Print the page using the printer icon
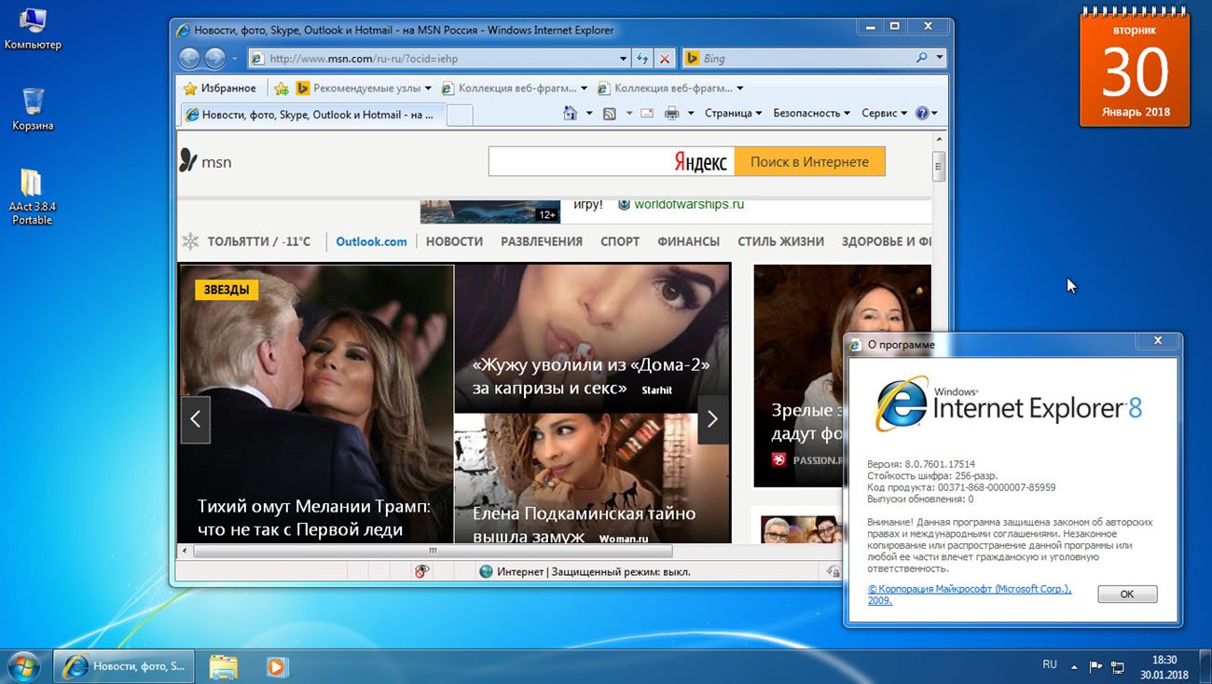 pos(671,114)
